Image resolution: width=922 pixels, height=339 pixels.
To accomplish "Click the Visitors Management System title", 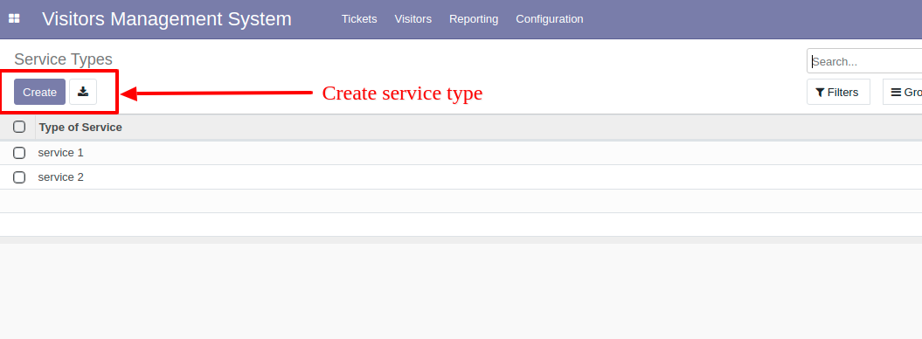I will pyautogui.click(x=166, y=19).
